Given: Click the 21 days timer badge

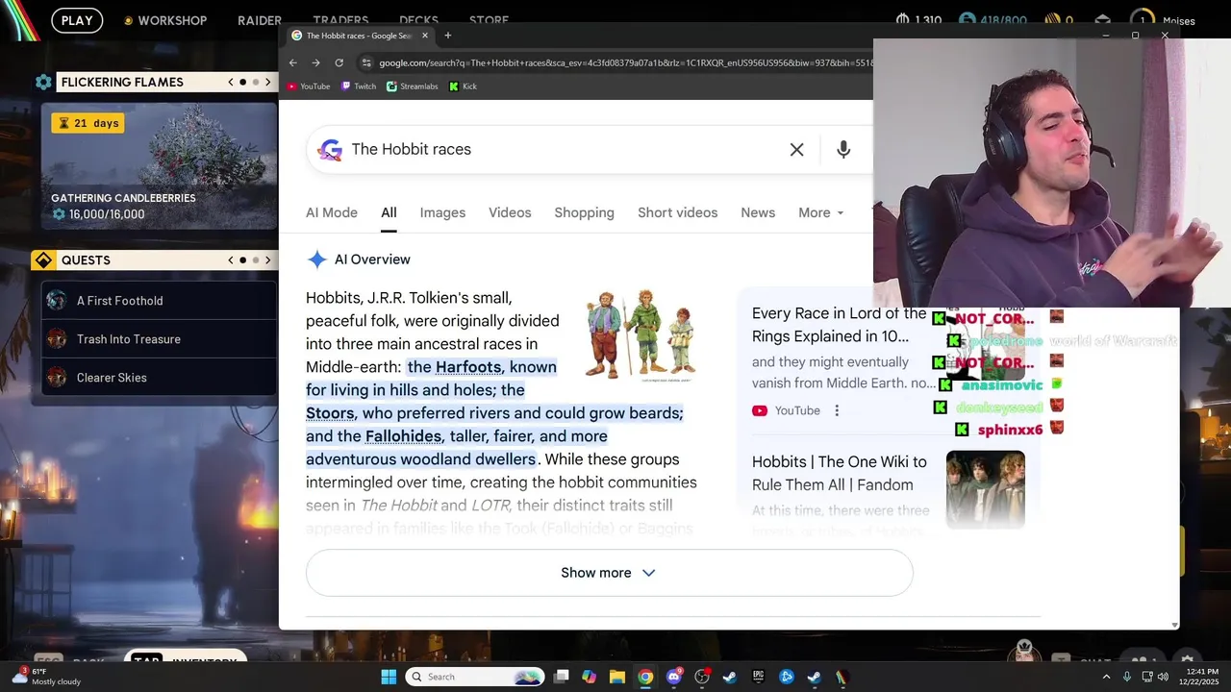Looking at the screenshot, I should (88, 123).
